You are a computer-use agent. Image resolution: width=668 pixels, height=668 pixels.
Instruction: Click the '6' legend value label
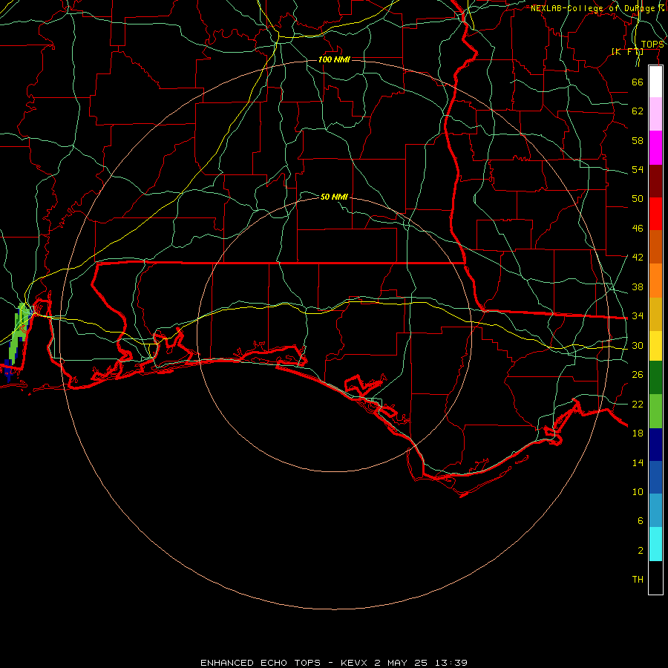click(640, 521)
